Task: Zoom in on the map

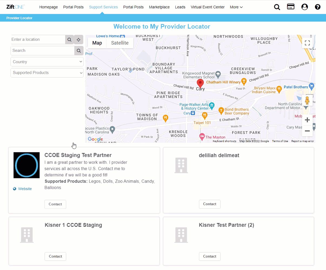Action: click(x=307, y=120)
